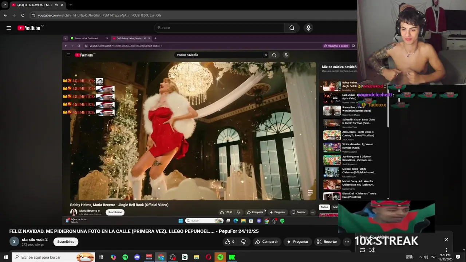The width and height of the screenshot is (466, 262).
Task: Click the youtube.com address bar URL
Action: (x=99, y=15)
